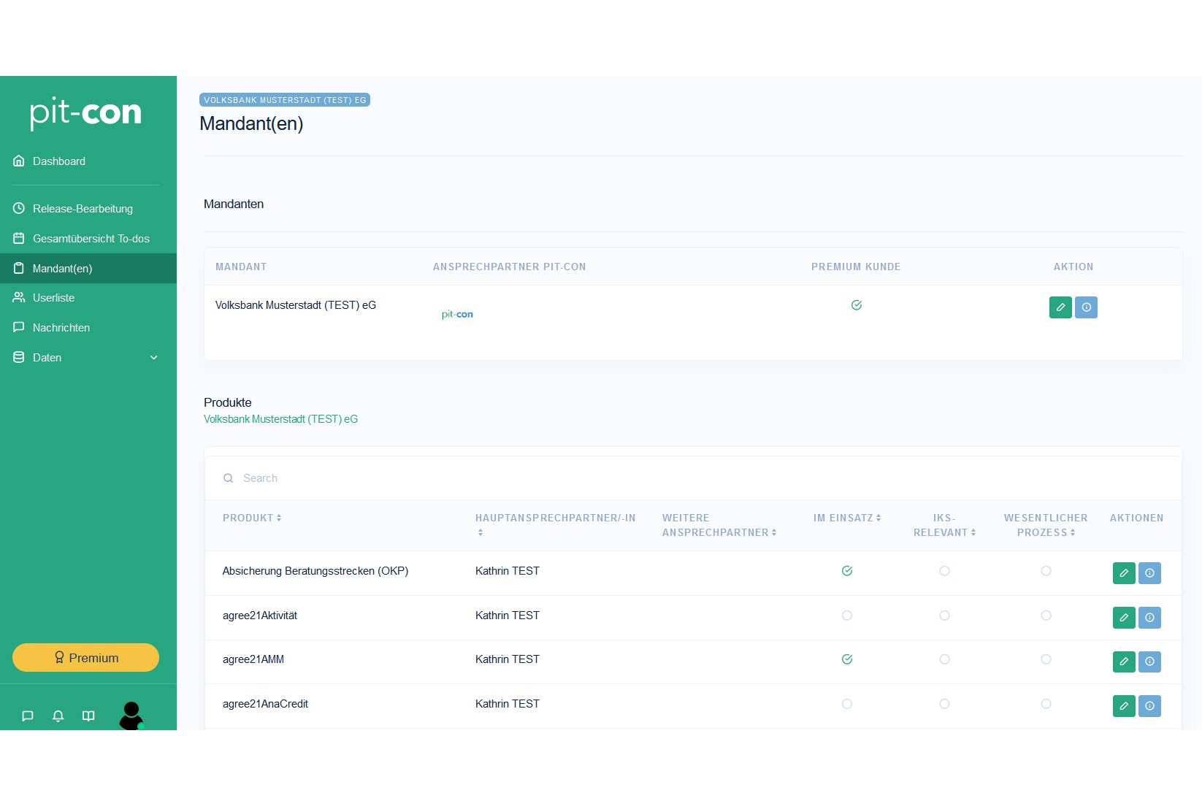The image size is (1202, 801).
Task: Click the search magnifier icon
Action: pos(229,478)
